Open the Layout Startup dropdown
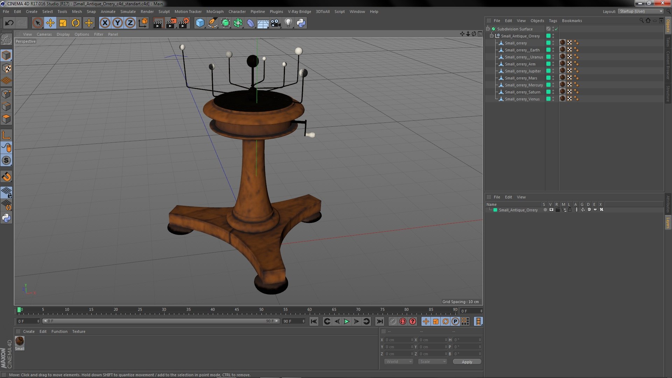 click(641, 12)
